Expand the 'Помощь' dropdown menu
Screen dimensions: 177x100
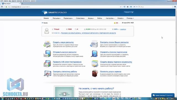coord(130,18)
